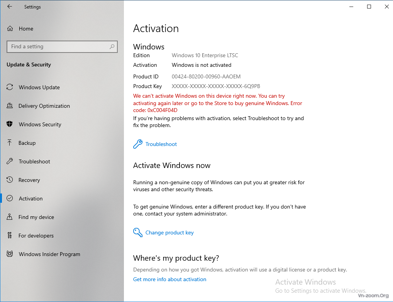The width and height of the screenshot is (393, 302).
Task: Close the Settings window
Action: click(x=386, y=7)
